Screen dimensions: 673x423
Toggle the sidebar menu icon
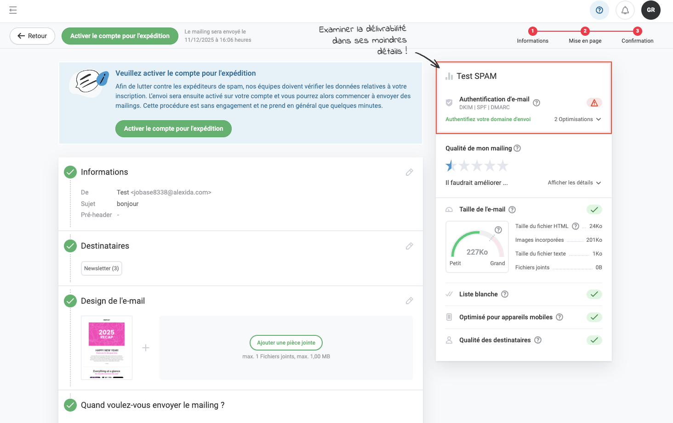13,10
